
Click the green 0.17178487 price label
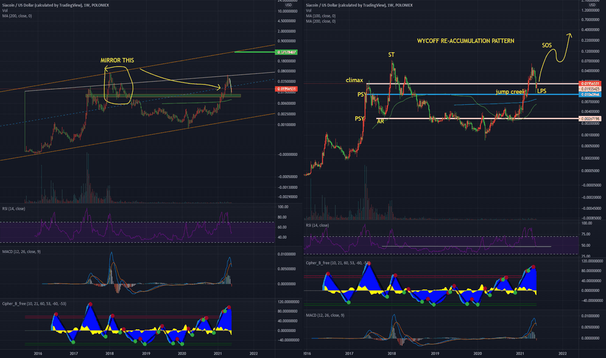(x=286, y=52)
